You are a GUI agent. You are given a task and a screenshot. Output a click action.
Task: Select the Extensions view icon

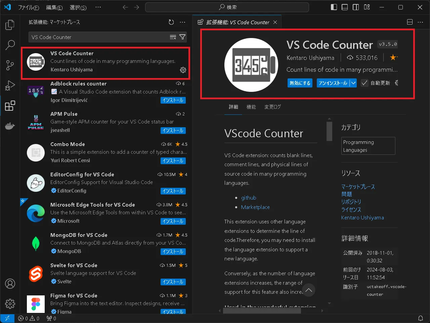pos(10,106)
